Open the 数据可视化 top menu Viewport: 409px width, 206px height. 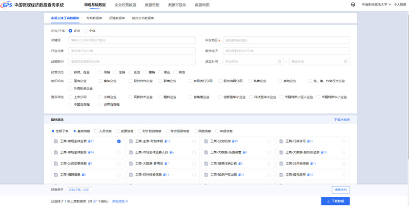coord(177,5)
